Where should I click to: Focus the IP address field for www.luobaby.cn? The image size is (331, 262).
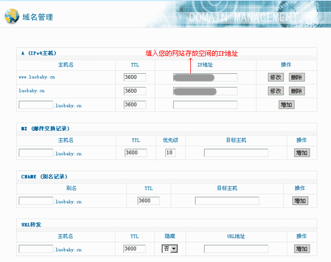coord(205,77)
